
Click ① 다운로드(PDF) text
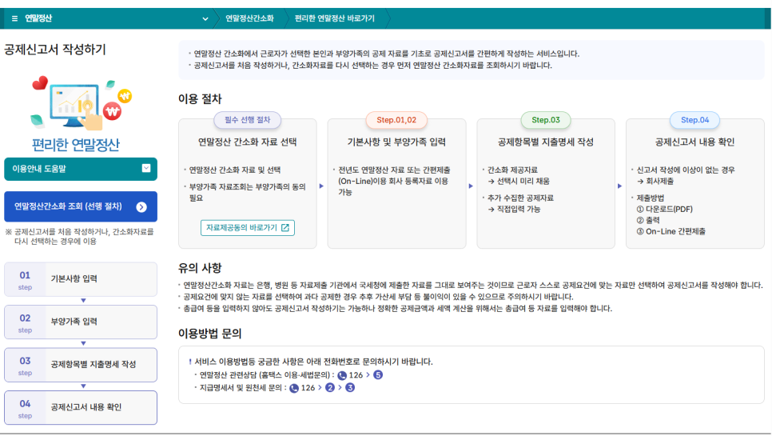tap(665, 210)
